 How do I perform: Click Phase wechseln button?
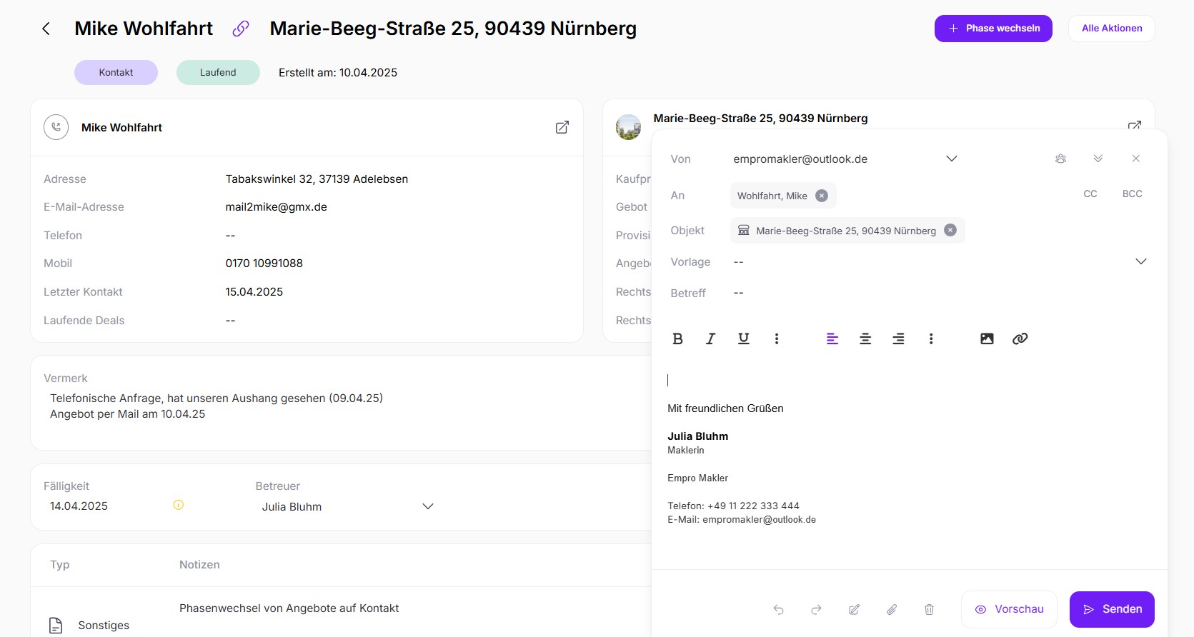[x=993, y=29]
